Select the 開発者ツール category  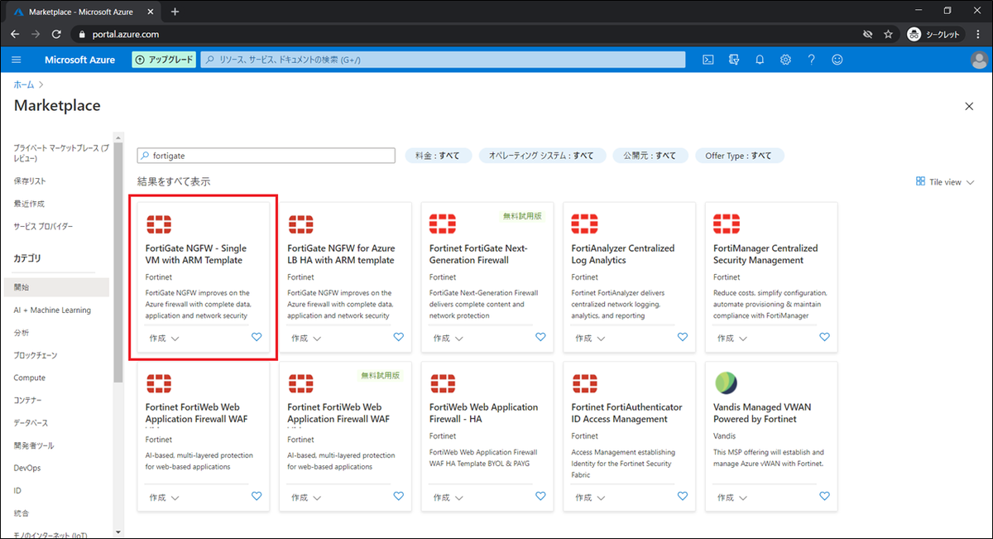pyautogui.click(x=34, y=445)
